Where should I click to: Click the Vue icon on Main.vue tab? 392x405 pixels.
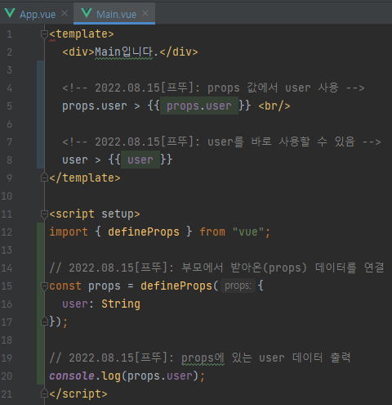87,13
